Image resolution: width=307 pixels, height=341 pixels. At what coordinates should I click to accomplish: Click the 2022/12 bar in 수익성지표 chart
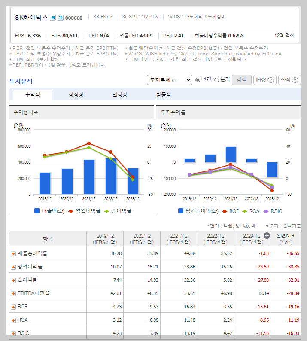coord(111,177)
